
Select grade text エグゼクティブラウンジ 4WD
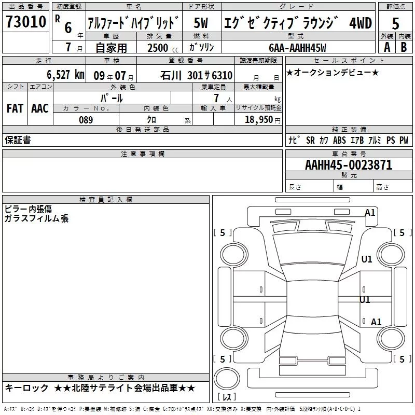[298, 23]
